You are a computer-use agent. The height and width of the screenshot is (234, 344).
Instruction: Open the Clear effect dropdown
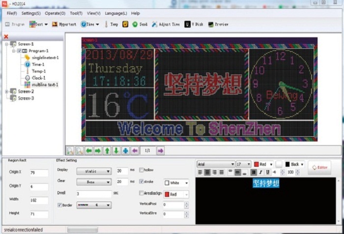click(x=94, y=182)
